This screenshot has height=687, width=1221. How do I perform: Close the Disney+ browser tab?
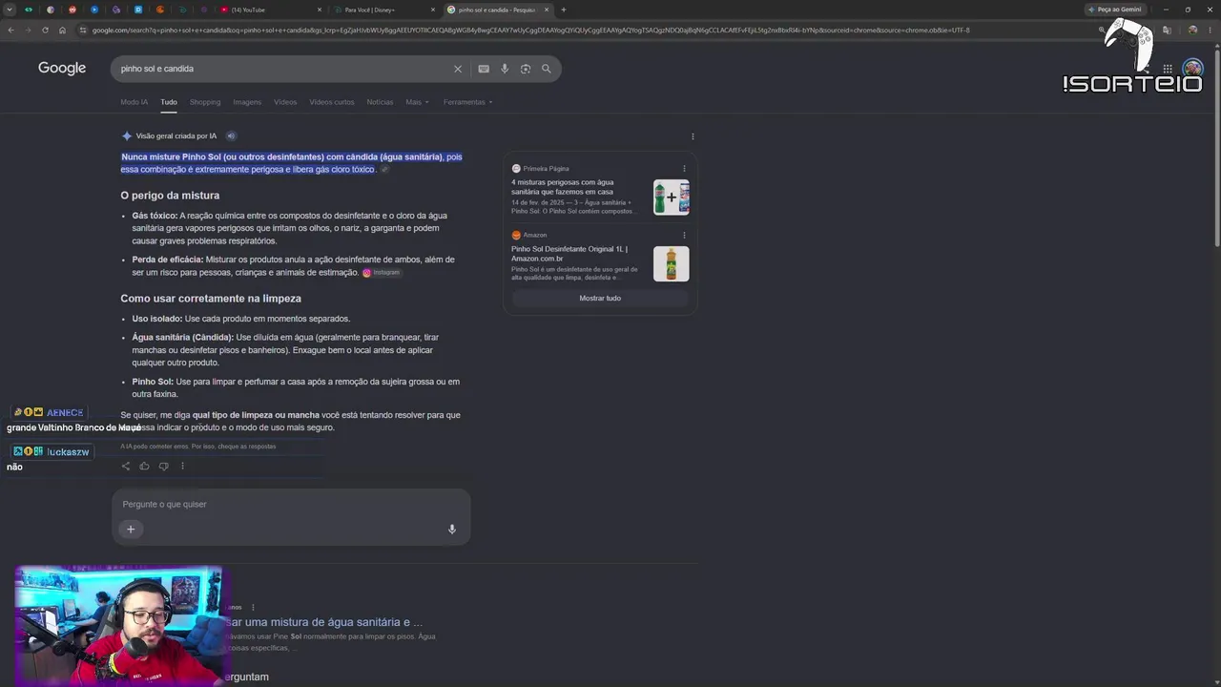(432, 10)
